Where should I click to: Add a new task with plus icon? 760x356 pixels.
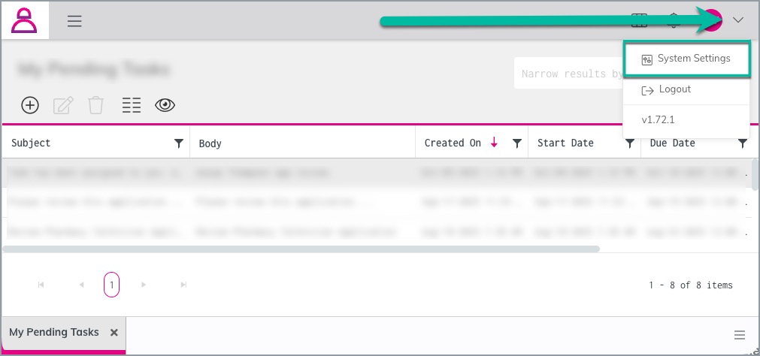[x=30, y=105]
